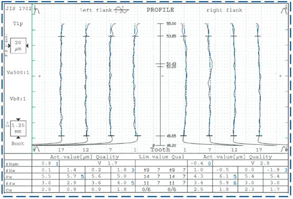Viewport: 293px width, 199px height.
Task: Click the Cα row header
Action: (9, 190)
